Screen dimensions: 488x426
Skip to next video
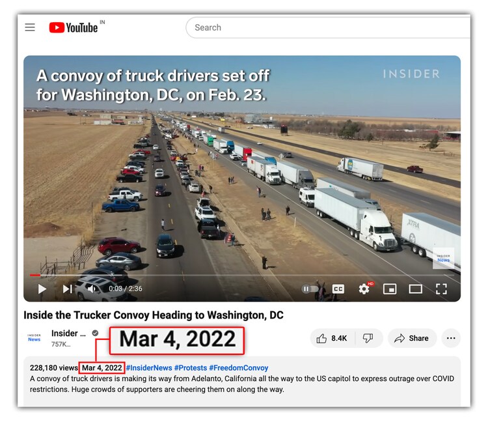67,289
